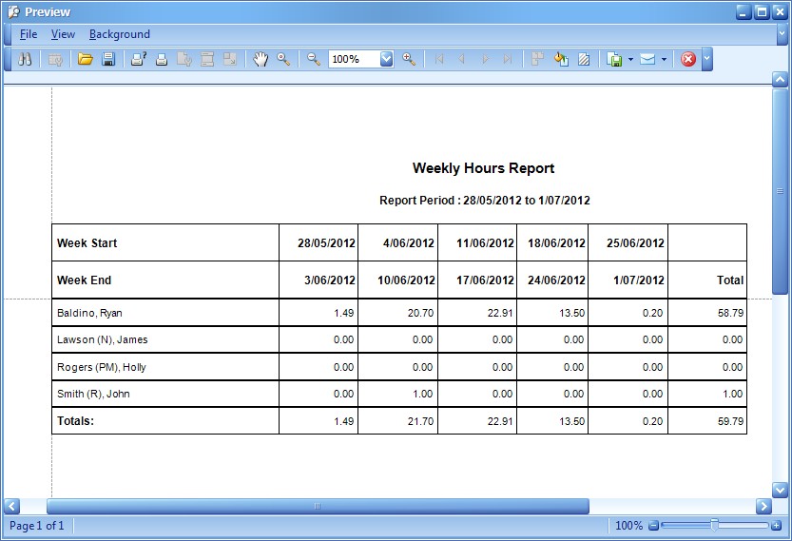Click the Zoom Out magnifier icon
This screenshot has height=541, width=792.
314,59
